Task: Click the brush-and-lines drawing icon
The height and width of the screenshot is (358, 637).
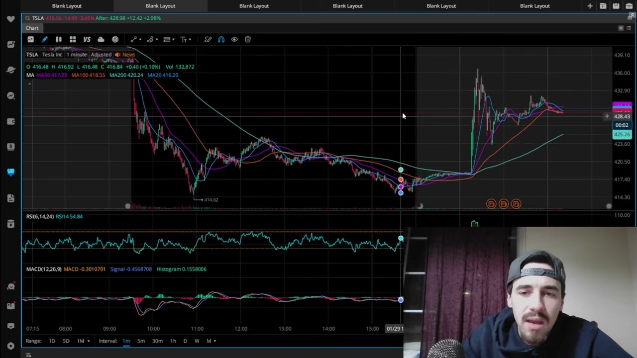Action: pos(208,39)
